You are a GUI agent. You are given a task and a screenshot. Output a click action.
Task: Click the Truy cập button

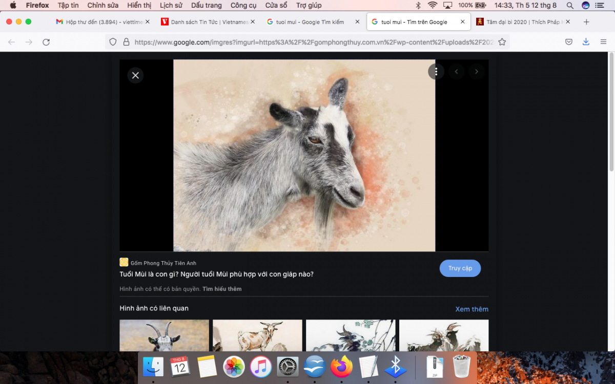coord(460,268)
